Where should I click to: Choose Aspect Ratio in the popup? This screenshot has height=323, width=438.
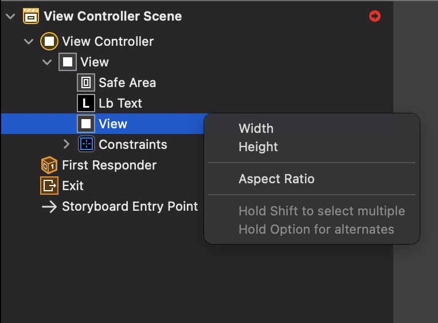(276, 179)
